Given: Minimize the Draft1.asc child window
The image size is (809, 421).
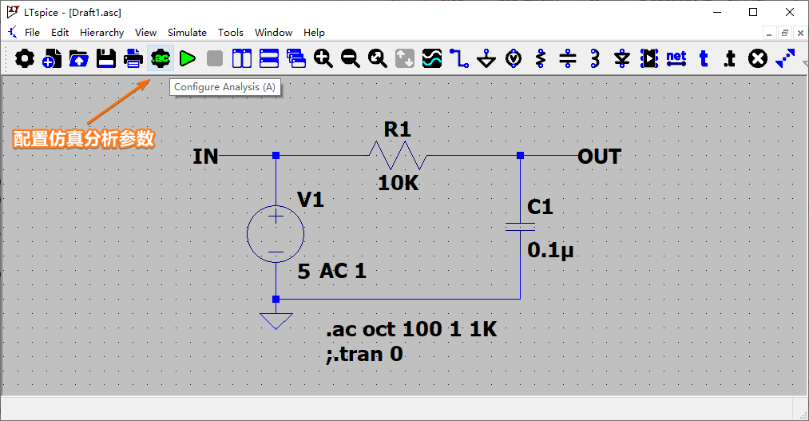Looking at the screenshot, I should click(x=769, y=33).
